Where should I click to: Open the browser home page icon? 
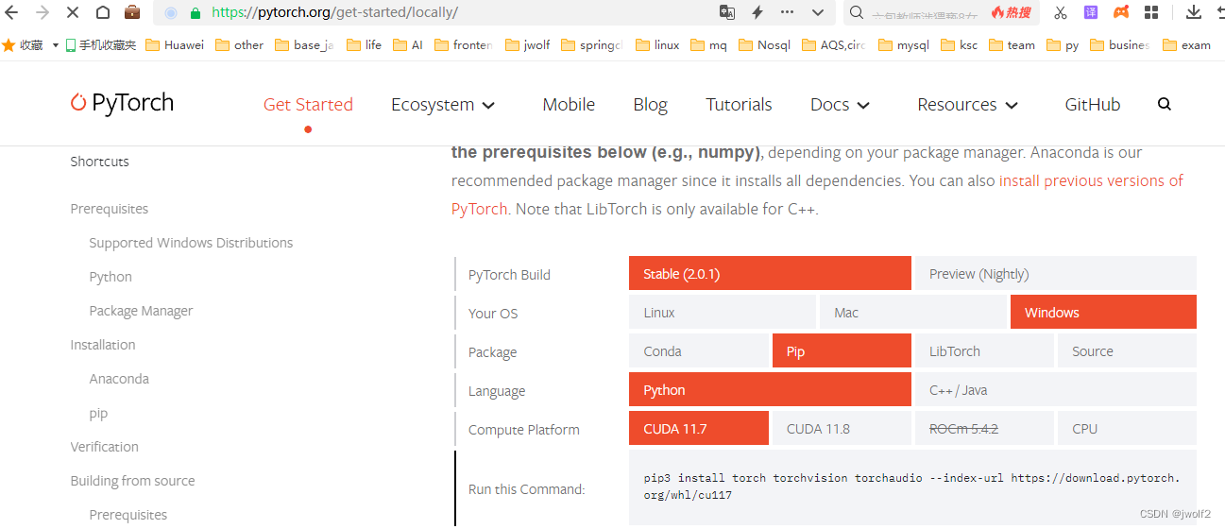[x=102, y=12]
